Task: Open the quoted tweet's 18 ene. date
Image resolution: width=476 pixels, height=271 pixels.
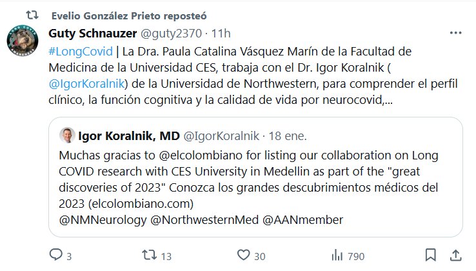Action: [x=288, y=135]
